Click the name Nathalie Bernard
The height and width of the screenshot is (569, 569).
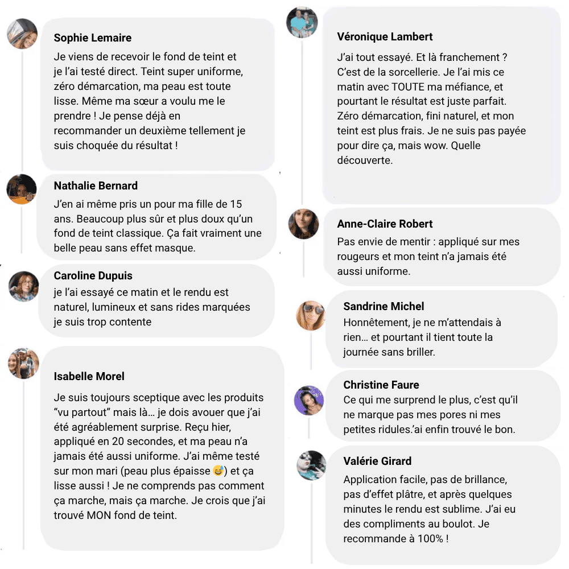96,186
